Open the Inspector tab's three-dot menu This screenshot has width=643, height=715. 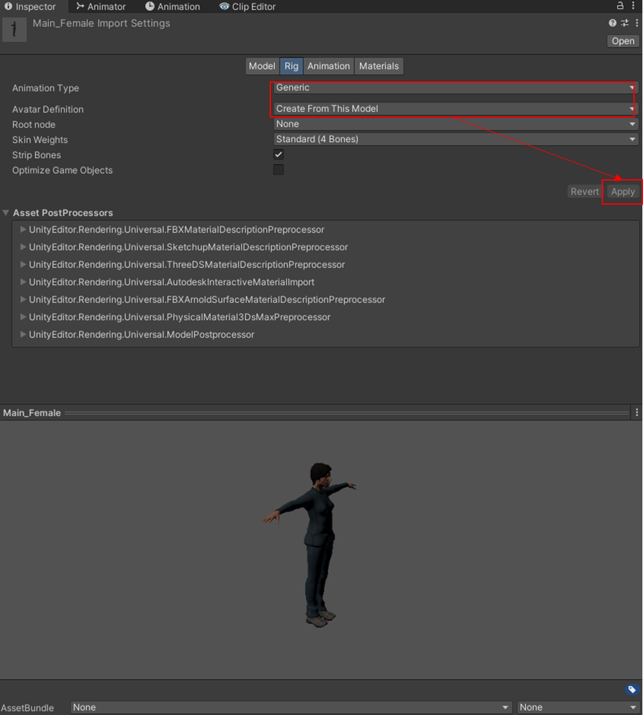pos(633,6)
